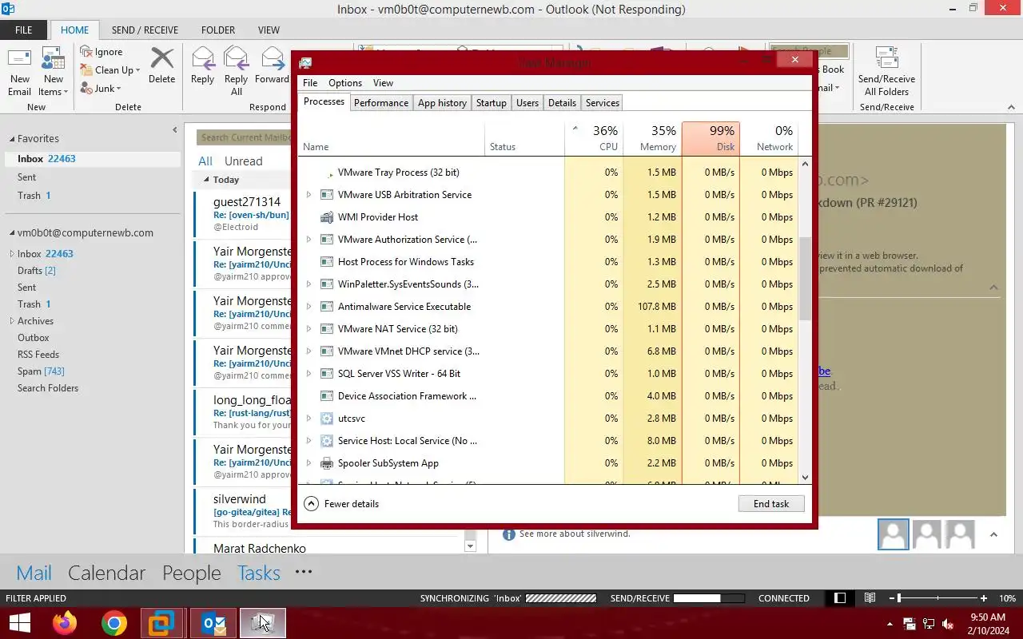This screenshot has width=1023, height=639.
Task: Open People in Outlook navigation
Action: 192,573
